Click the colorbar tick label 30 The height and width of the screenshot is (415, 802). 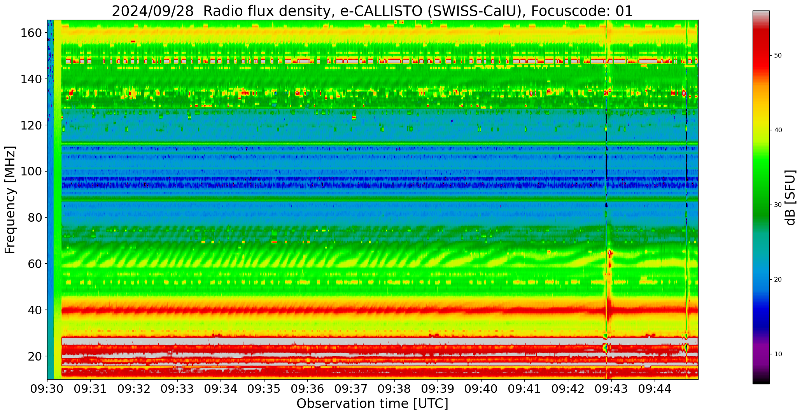(x=778, y=205)
